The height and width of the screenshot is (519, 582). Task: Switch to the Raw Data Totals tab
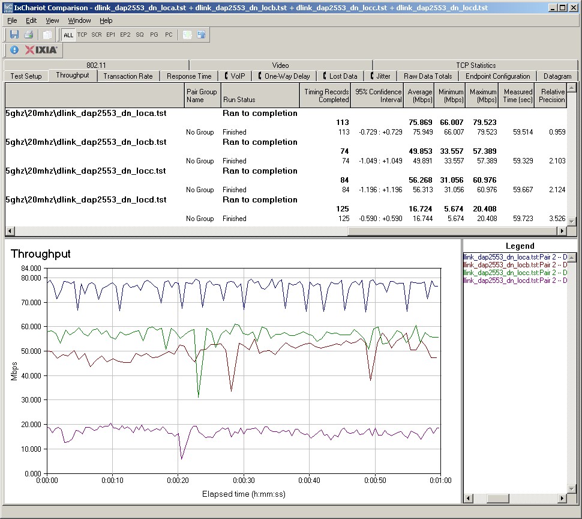428,76
